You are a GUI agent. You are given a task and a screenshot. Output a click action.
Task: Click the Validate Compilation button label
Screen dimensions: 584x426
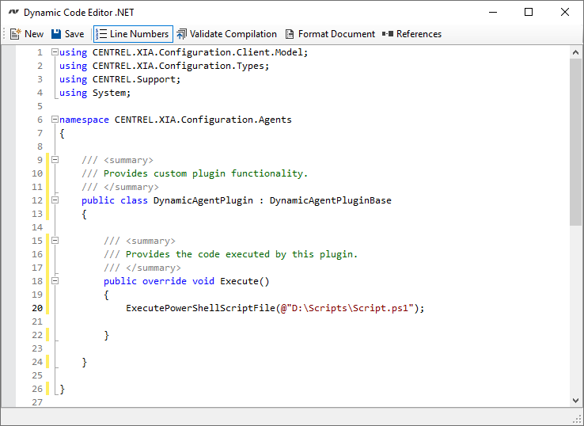coord(233,34)
